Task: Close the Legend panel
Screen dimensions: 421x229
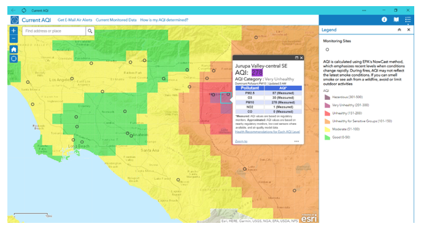Action: [409, 30]
